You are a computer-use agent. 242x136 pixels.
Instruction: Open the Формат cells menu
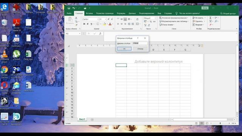click(x=198, y=25)
